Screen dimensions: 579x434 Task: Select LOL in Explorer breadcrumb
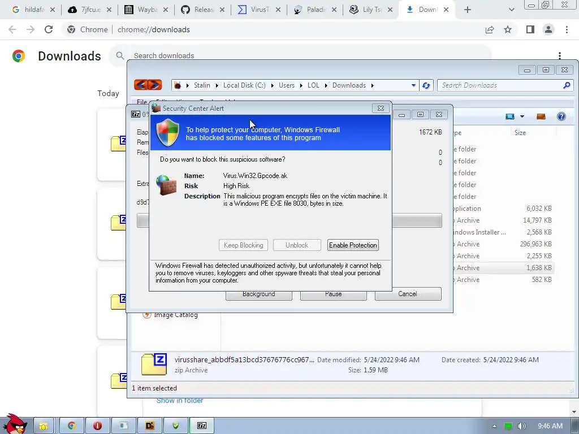(x=313, y=85)
